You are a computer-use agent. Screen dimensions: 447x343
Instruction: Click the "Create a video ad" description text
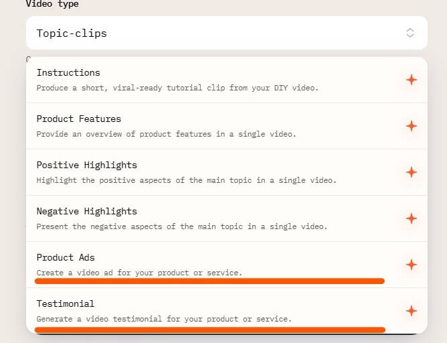click(x=139, y=273)
